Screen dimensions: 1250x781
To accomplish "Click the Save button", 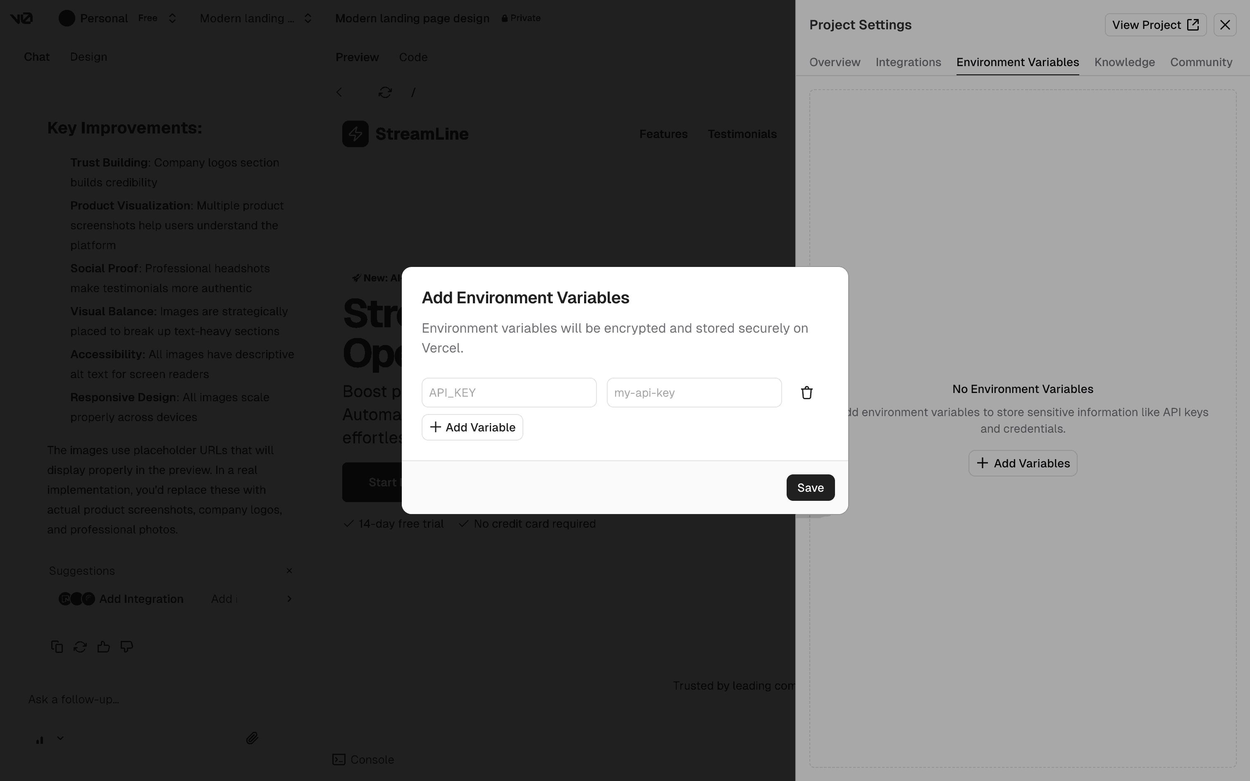I will 810,488.
